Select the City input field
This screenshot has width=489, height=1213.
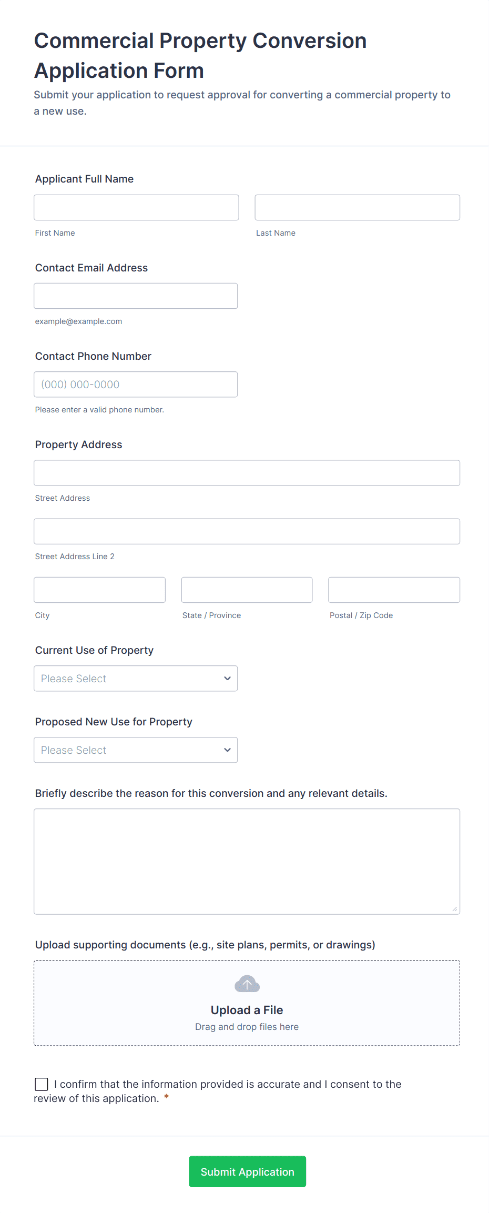click(99, 590)
